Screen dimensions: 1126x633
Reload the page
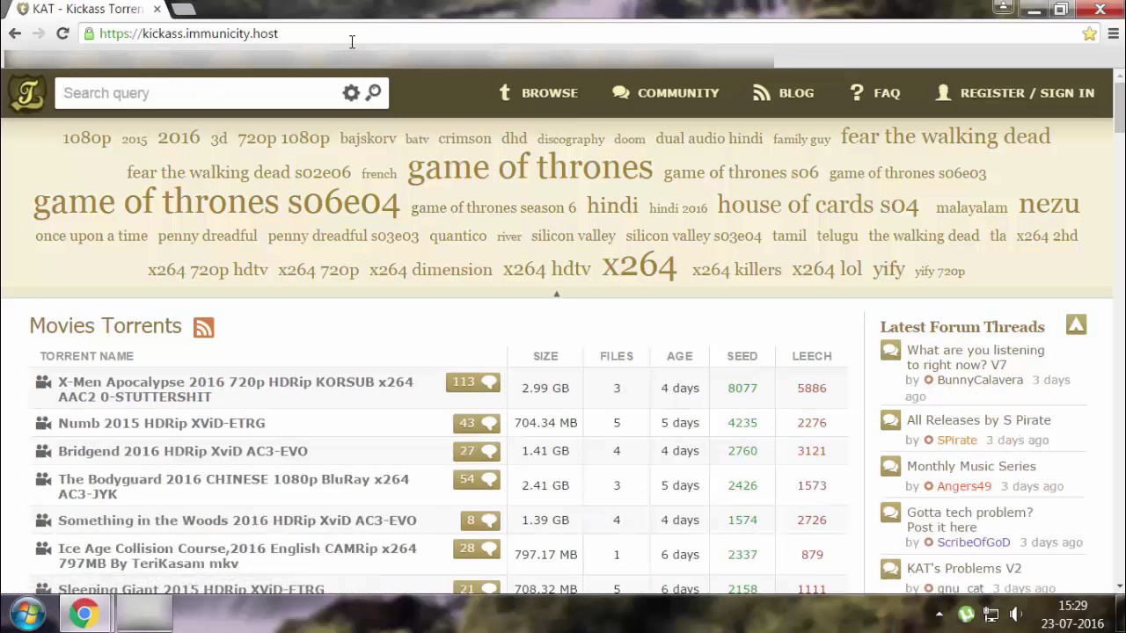pos(62,33)
